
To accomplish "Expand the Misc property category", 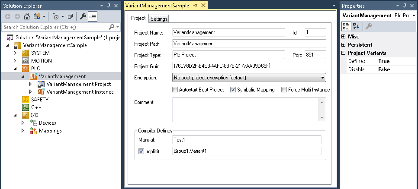I will 344,36.
